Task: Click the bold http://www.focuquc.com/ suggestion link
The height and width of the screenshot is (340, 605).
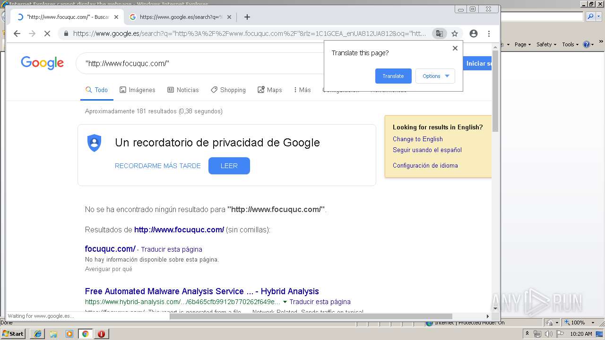Action: pos(179,229)
